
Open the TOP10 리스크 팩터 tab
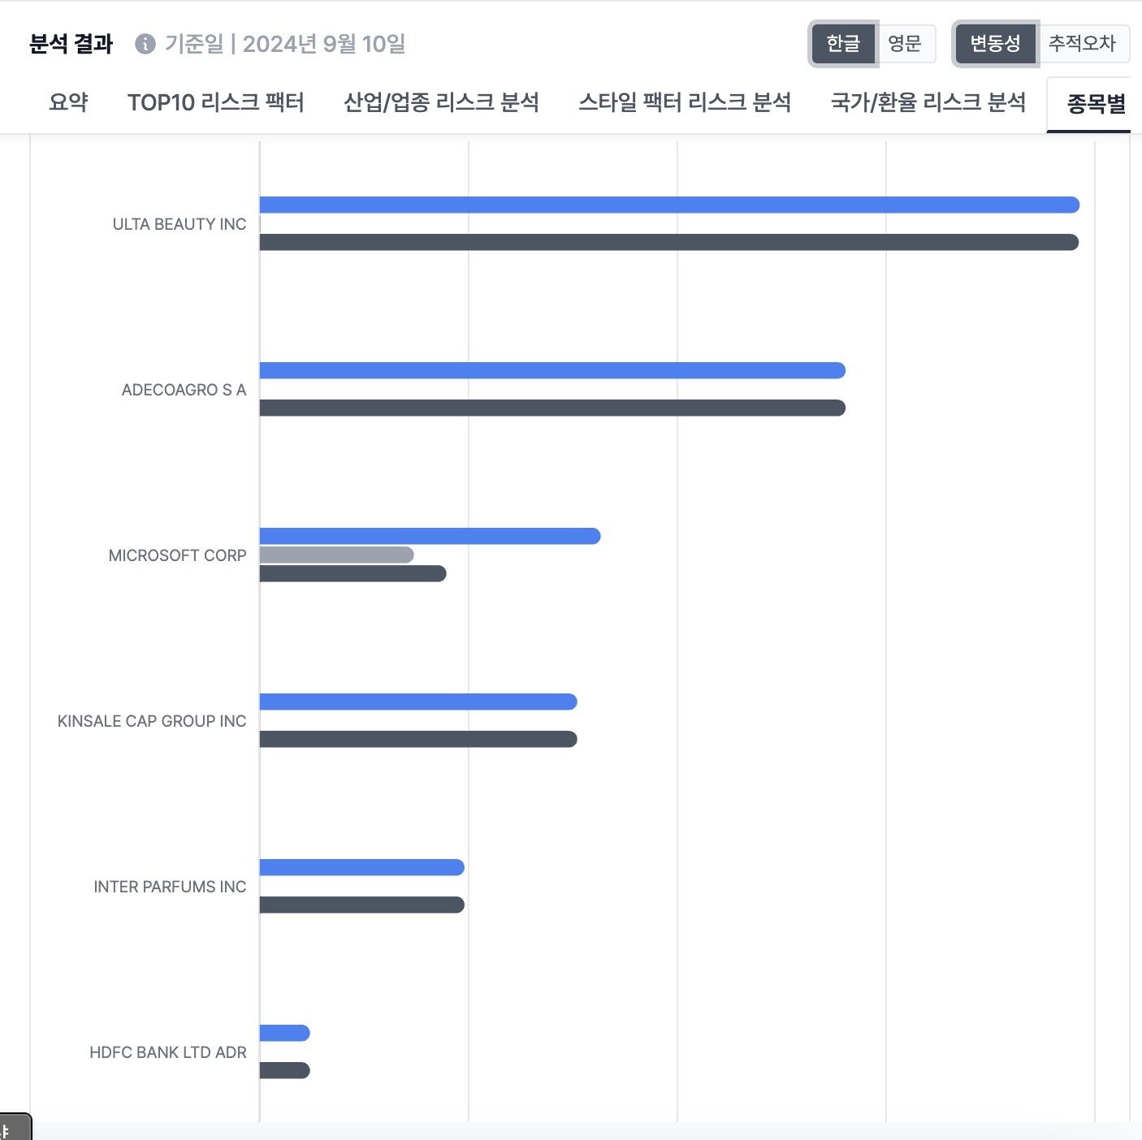pyautogui.click(x=216, y=102)
